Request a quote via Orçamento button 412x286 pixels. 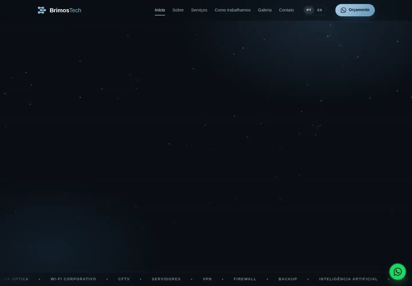pyautogui.click(x=355, y=10)
